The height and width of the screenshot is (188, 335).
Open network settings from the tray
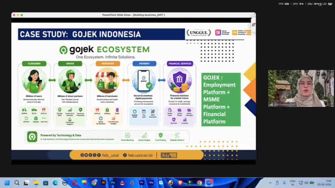pyautogui.click(x=301, y=183)
